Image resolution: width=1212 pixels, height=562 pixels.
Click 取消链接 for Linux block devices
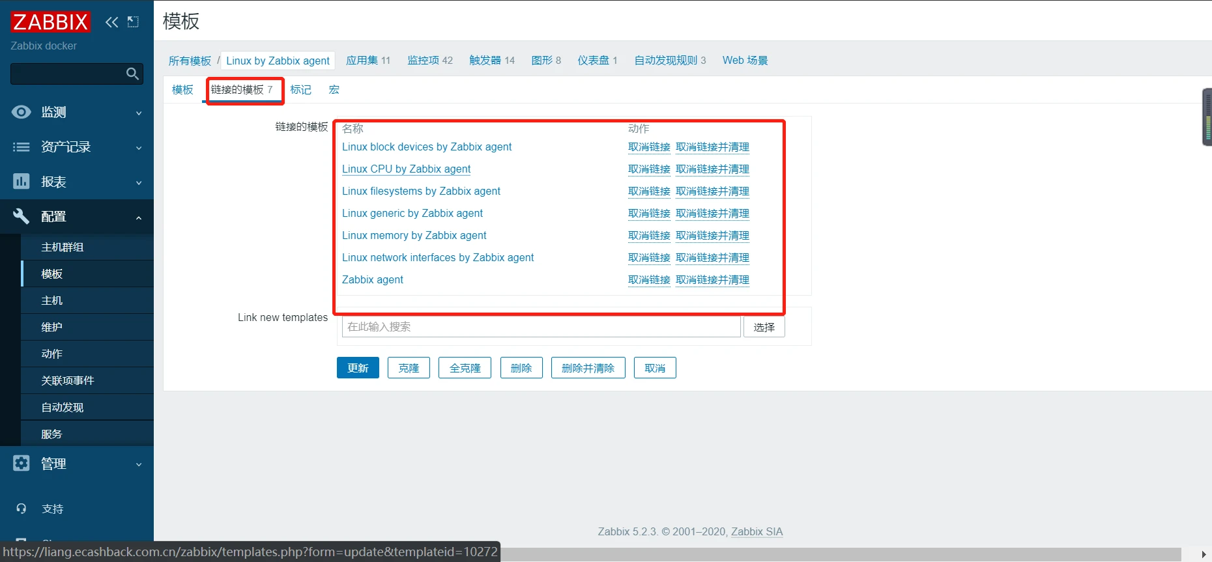[649, 147]
